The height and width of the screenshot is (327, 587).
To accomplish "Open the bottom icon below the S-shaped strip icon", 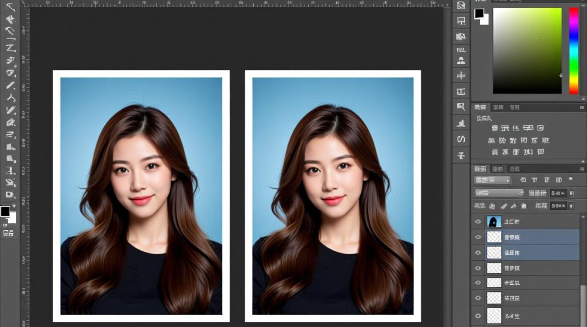I will tap(461, 155).
